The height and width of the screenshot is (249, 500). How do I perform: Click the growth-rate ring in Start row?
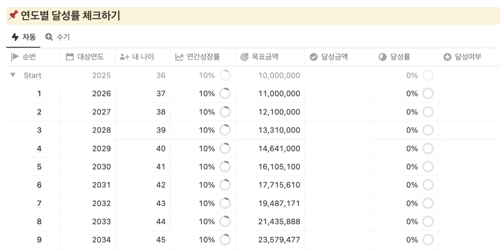point(225,75)
